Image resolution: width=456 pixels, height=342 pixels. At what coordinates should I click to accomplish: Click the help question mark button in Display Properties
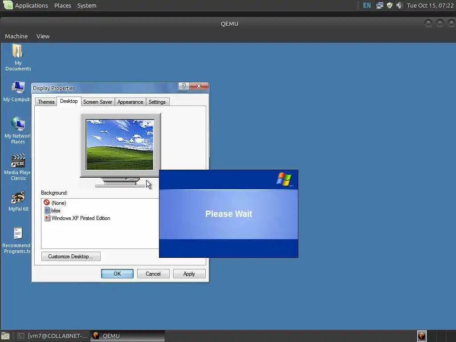tap(183, 86)
